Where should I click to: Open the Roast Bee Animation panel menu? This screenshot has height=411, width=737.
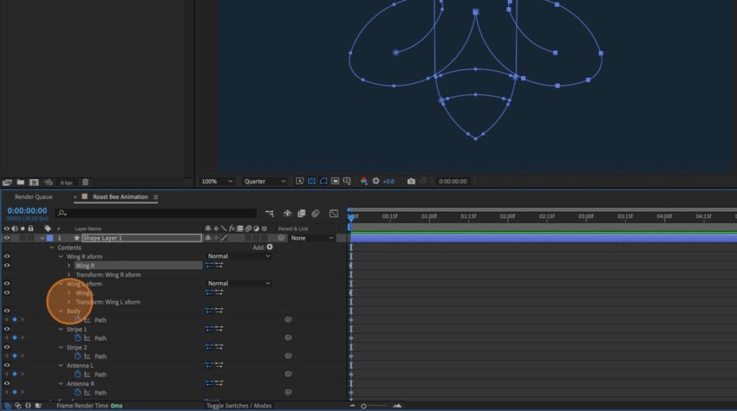tap(155, 197)
